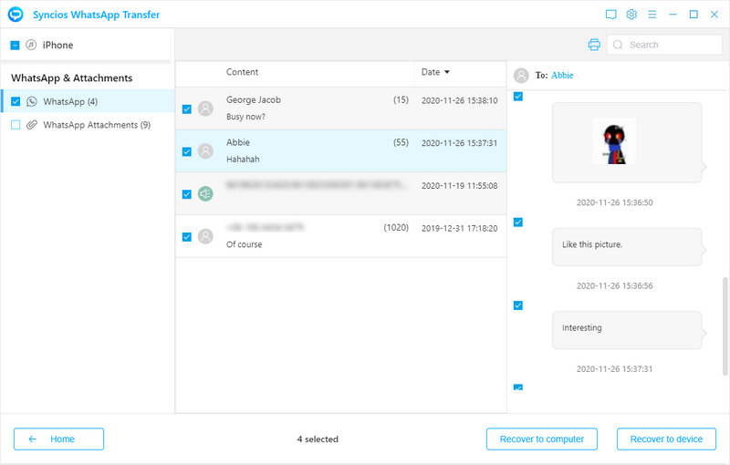The width and height of the screenshot is (730, 465).
Task: Select the WhatsApp Attachments (9) category
Action: point(88,125)
